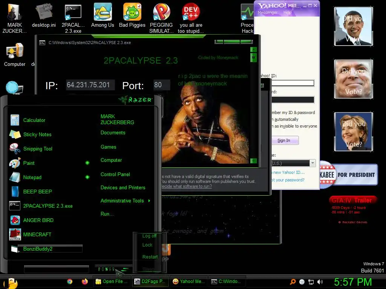Open the globe network desktop icon
The height and width of the screenshot is (289, 386).
(14, 88)
